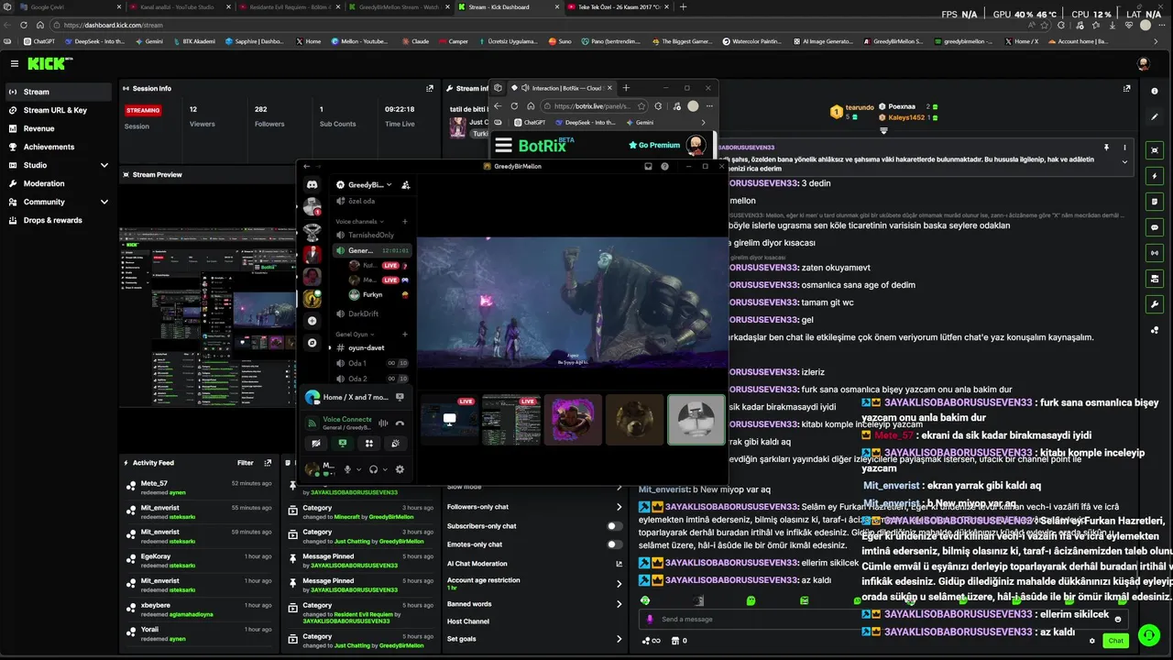Open Discord user settings gear
The image size is (1173, 660).
[x=400, y=469]
